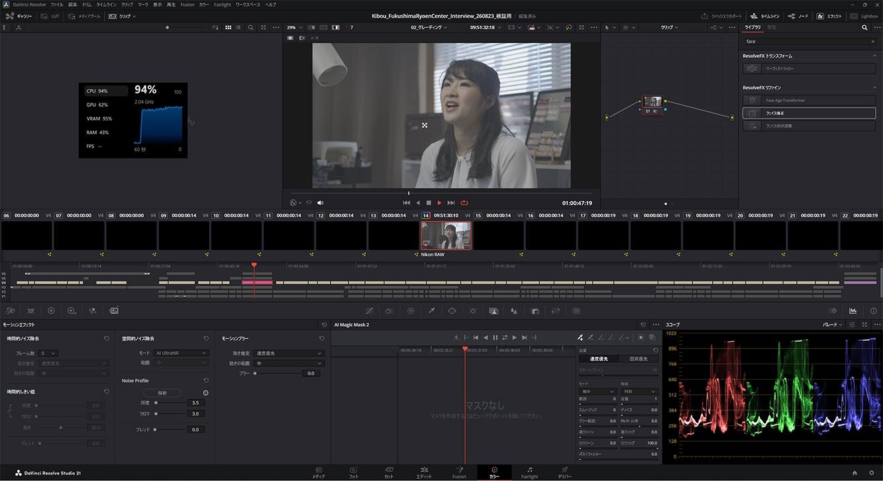Switch to the Fairlight page icon
The image size is (883, 481).
pyautogui.click(x=529, y=472)
